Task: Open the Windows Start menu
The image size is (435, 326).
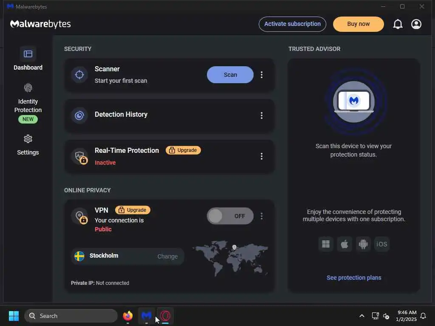Action: 14,316
